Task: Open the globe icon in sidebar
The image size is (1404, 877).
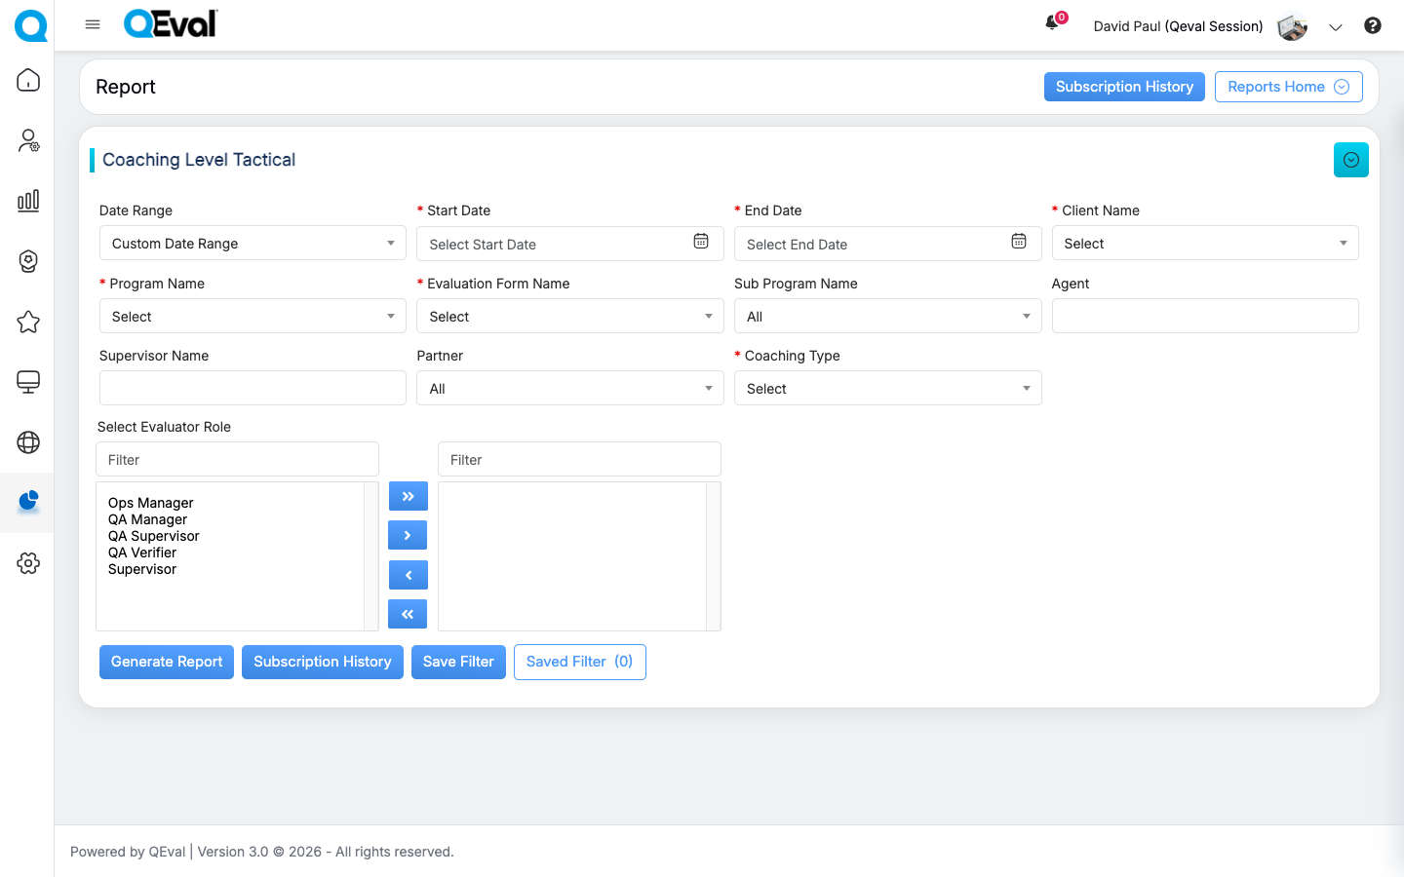Action: [x=28, y=442]
